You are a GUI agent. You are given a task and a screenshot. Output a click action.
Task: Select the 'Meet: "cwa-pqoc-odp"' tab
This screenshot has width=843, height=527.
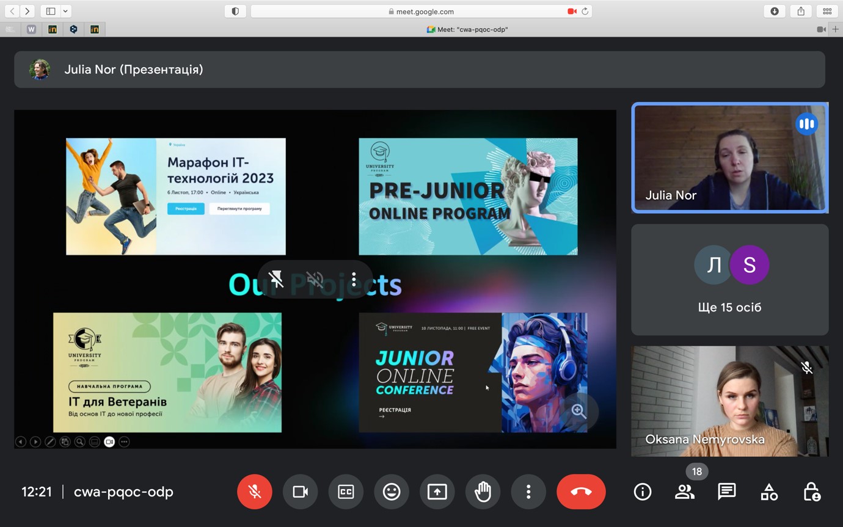pyautogui.click(x=467, y=29)
